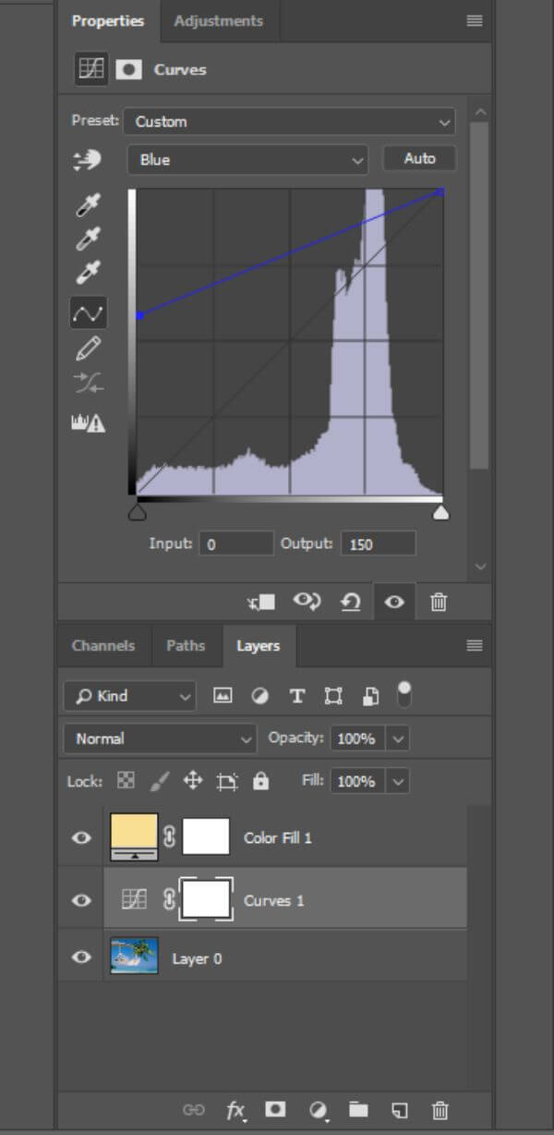Create a new group folder
Viewport: 554px width, 1135px height.
[358, 1110]
